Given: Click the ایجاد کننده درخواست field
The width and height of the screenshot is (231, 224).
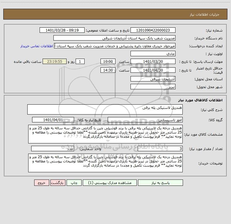Looking at the screenshot, I should click(115, 46).
